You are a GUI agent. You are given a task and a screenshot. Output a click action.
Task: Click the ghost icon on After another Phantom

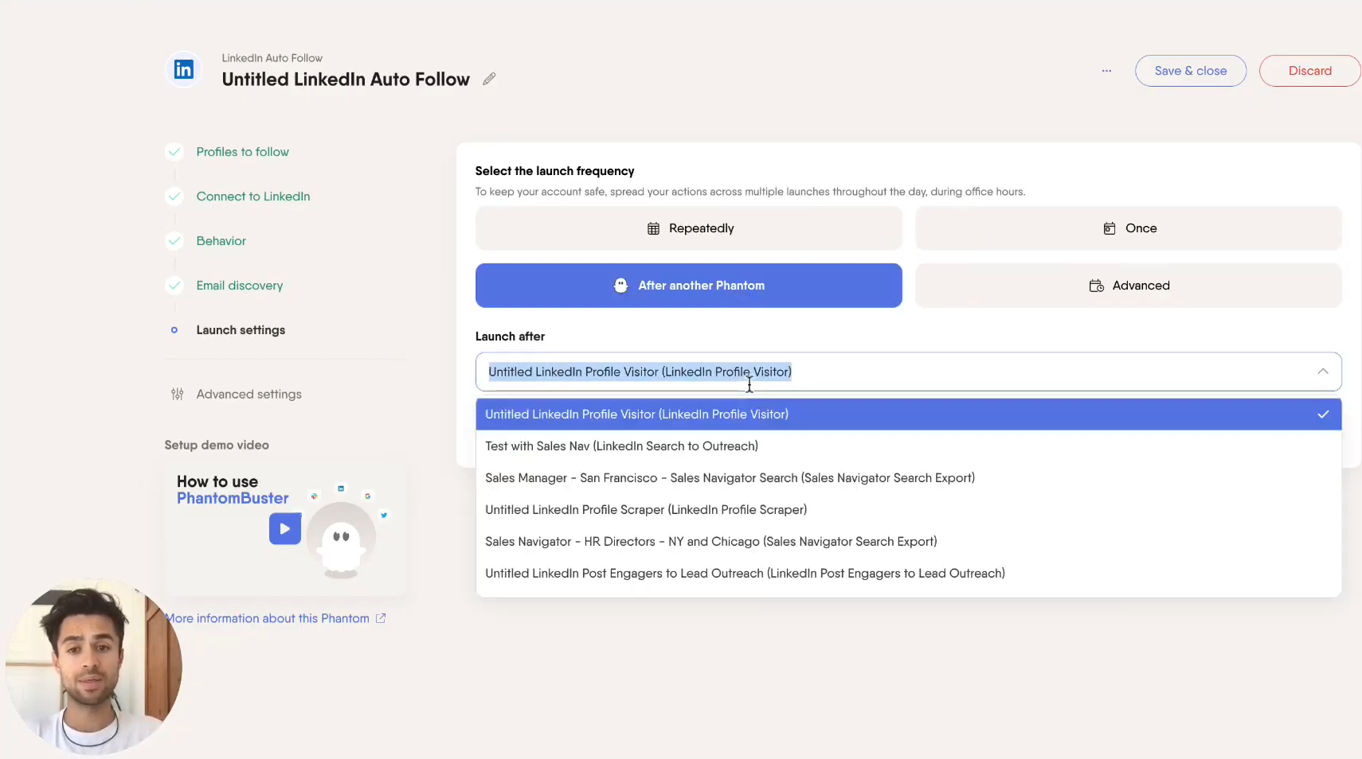[x=620, y=286]
